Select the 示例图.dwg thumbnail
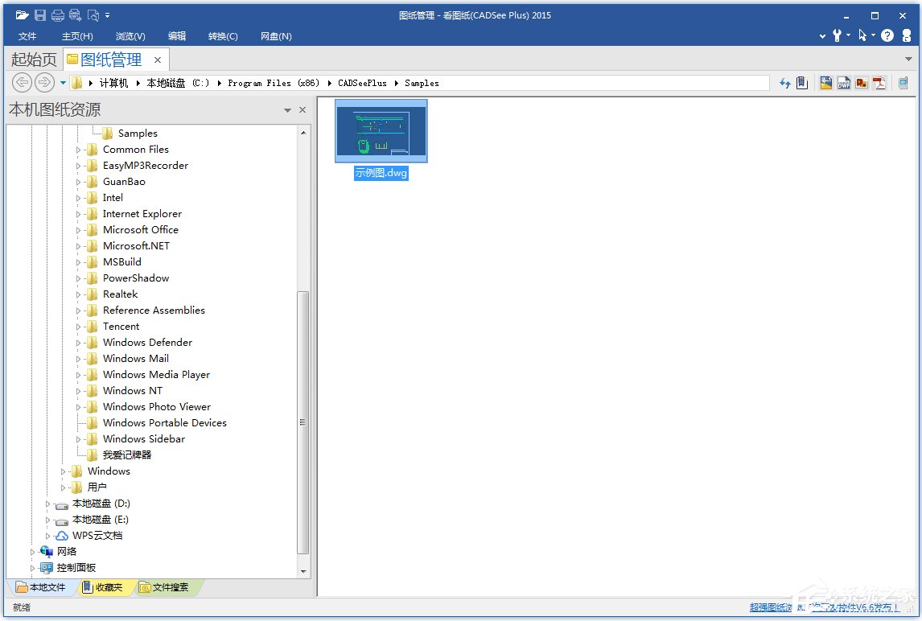The width and height of the screenshot is (922, 621). tap(381, 131)
